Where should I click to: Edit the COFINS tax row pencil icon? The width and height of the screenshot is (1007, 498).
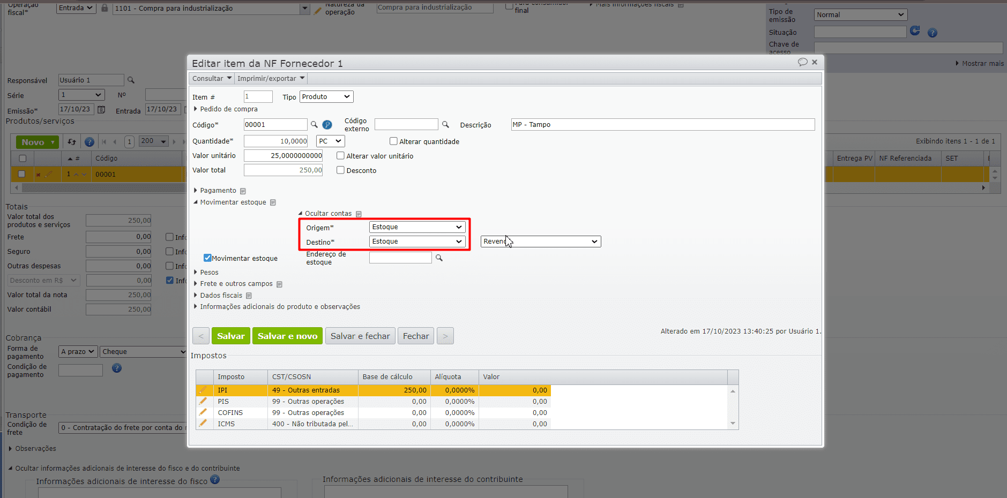coord(203,412)
